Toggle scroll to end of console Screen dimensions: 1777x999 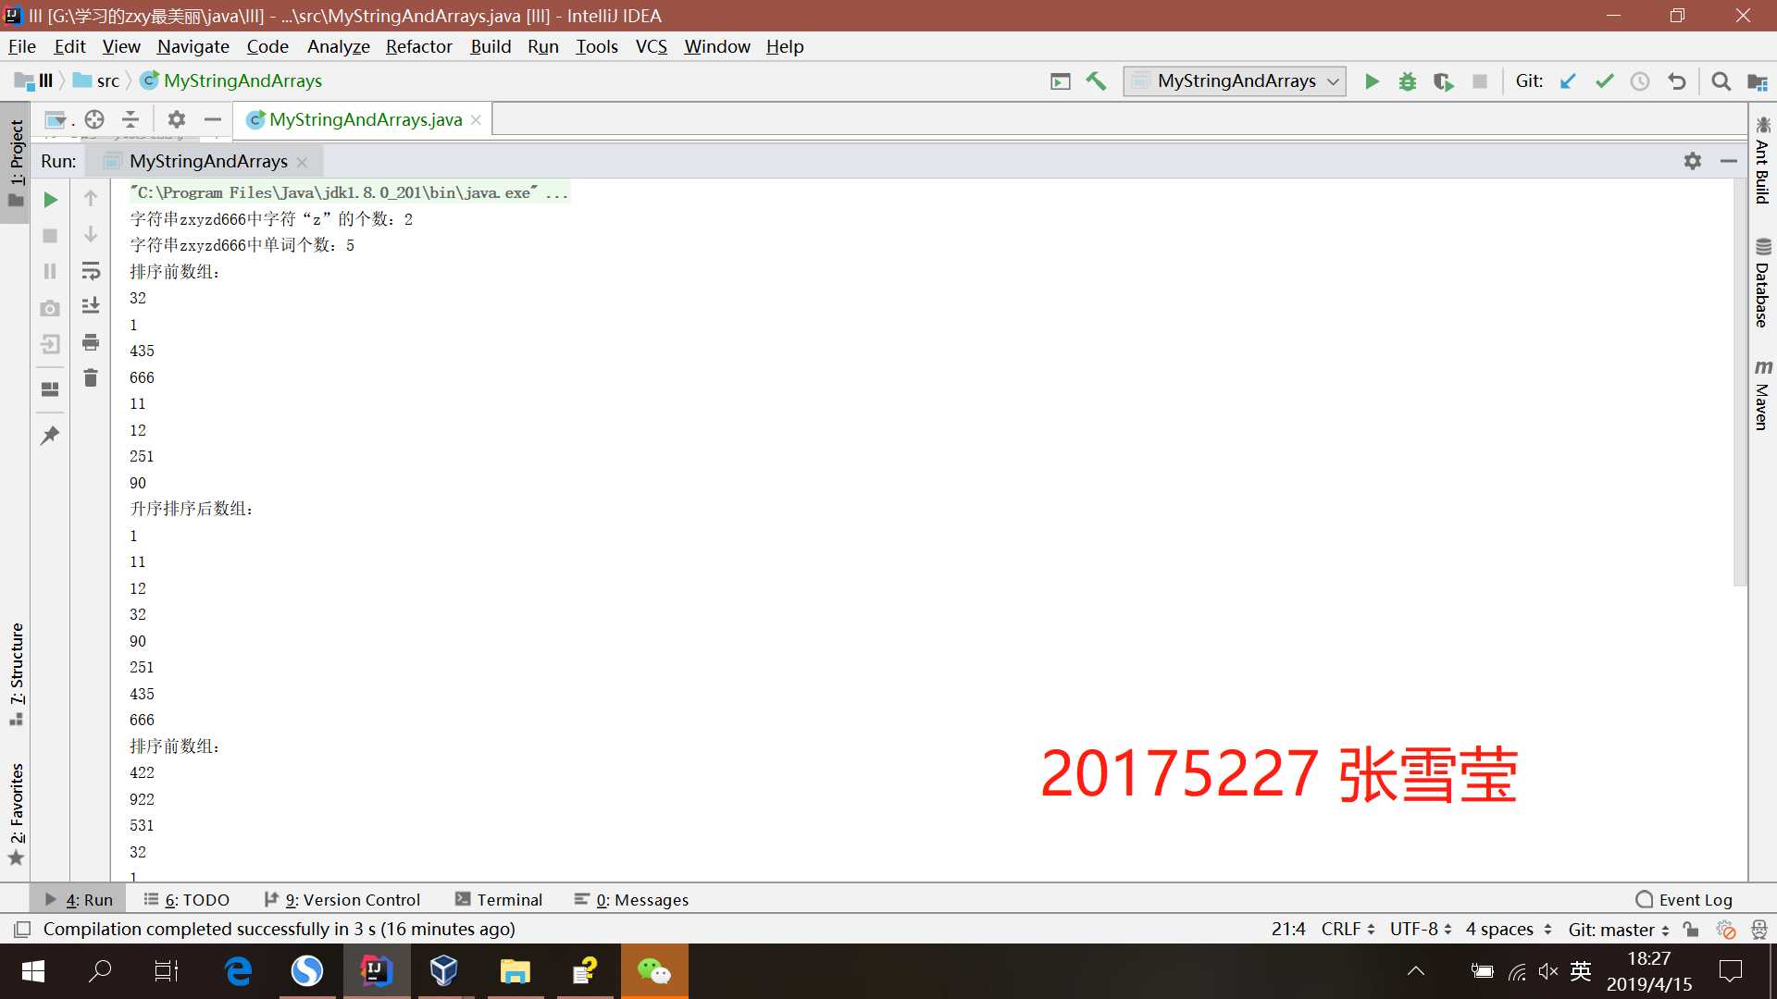[x=91, y=306]
